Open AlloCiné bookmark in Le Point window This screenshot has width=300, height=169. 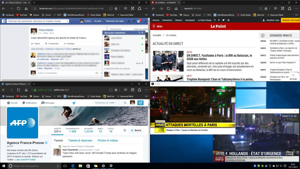tap(259, 15)
